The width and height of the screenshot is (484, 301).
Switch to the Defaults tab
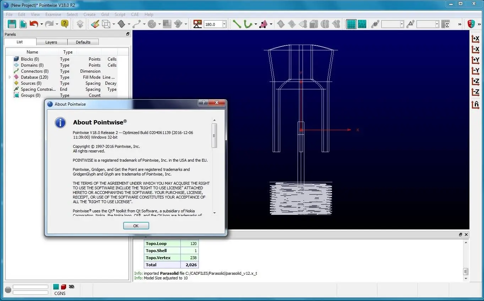coord(83,42)
